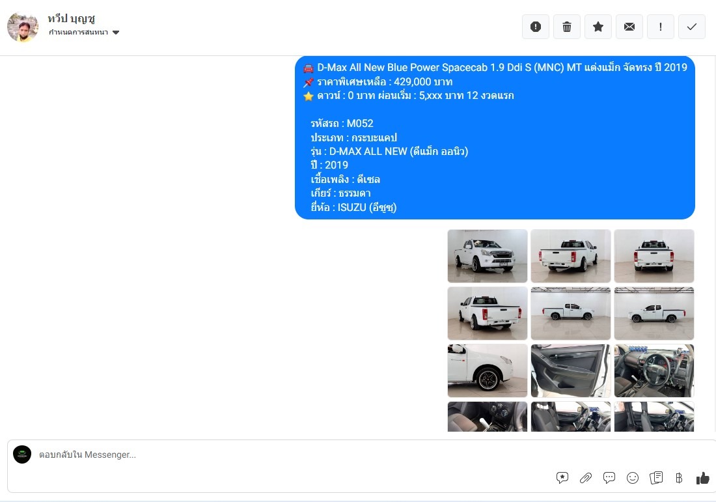The image size is (716, 502).
Task: Click the ประเภท : กระบะแคป line
Action: point(353,137)
